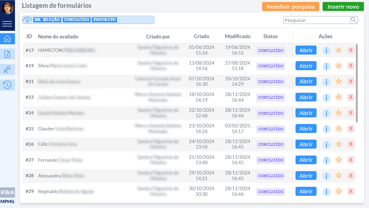
Task: Delete form #21 with X icon
Action: 351,81
